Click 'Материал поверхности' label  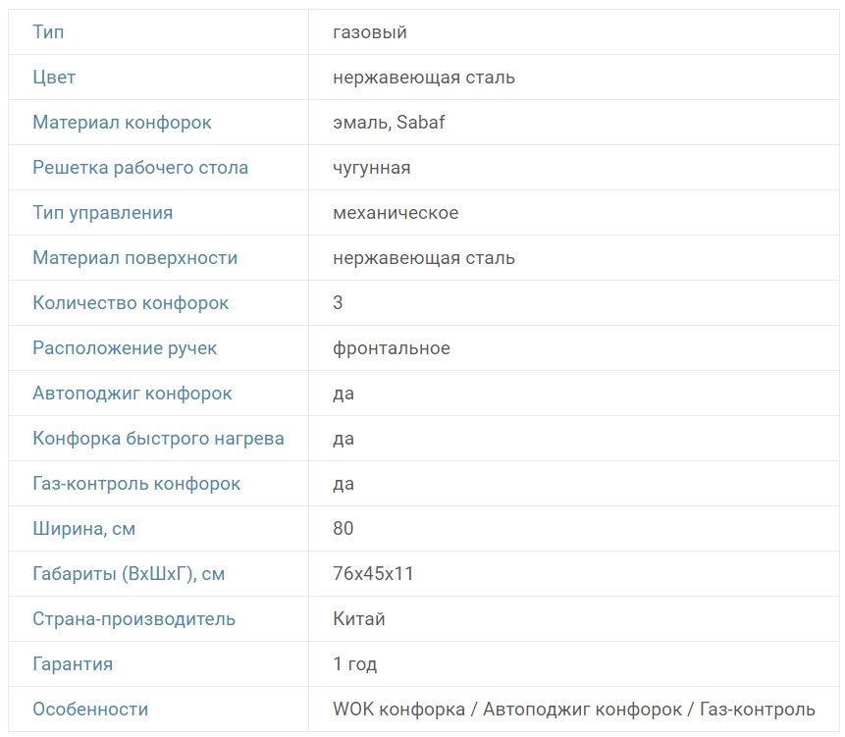[x=135, y=258]
